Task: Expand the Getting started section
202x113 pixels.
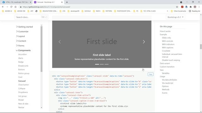Action: pyautogui.click(x=25, y=27)
